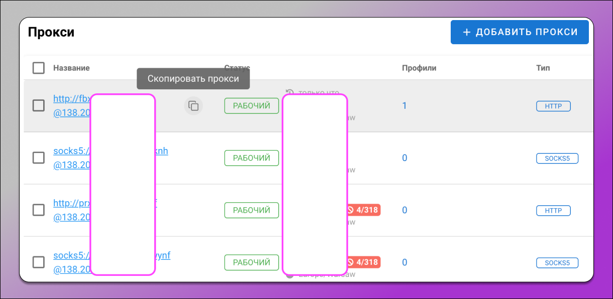Screen dimensions: 613x299
Task: Check the socks5 ...knh row checkbox
Action: click(x=38, y=158)
